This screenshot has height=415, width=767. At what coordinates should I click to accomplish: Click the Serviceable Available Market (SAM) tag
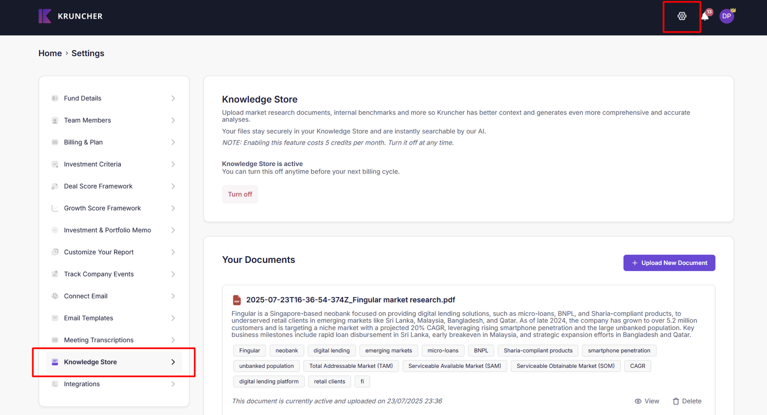[454, 366]
